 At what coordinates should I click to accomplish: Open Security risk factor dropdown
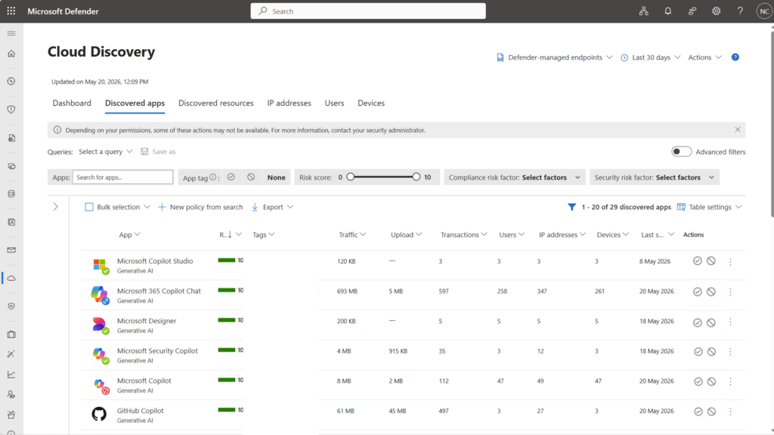(654, 177)
